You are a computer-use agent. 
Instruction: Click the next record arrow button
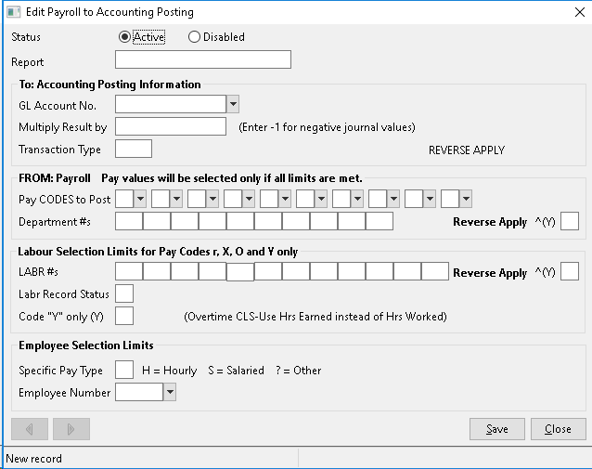(71, 429)
